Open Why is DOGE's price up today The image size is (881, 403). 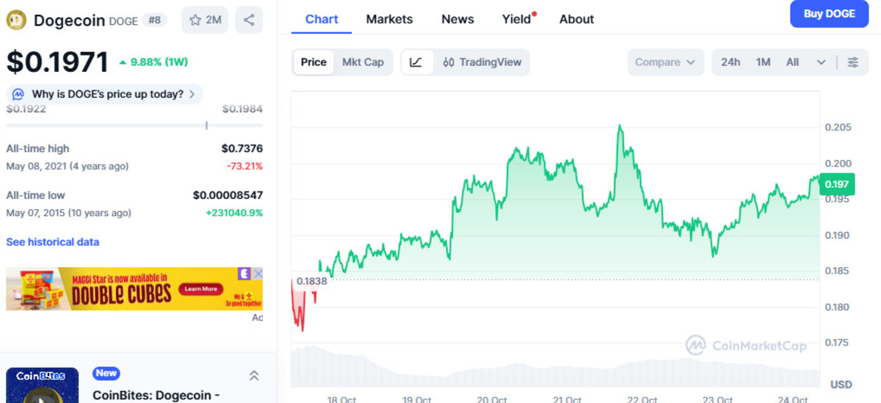107,94
